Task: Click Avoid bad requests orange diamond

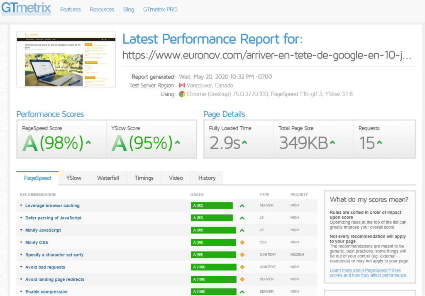Action: point(242,267)
